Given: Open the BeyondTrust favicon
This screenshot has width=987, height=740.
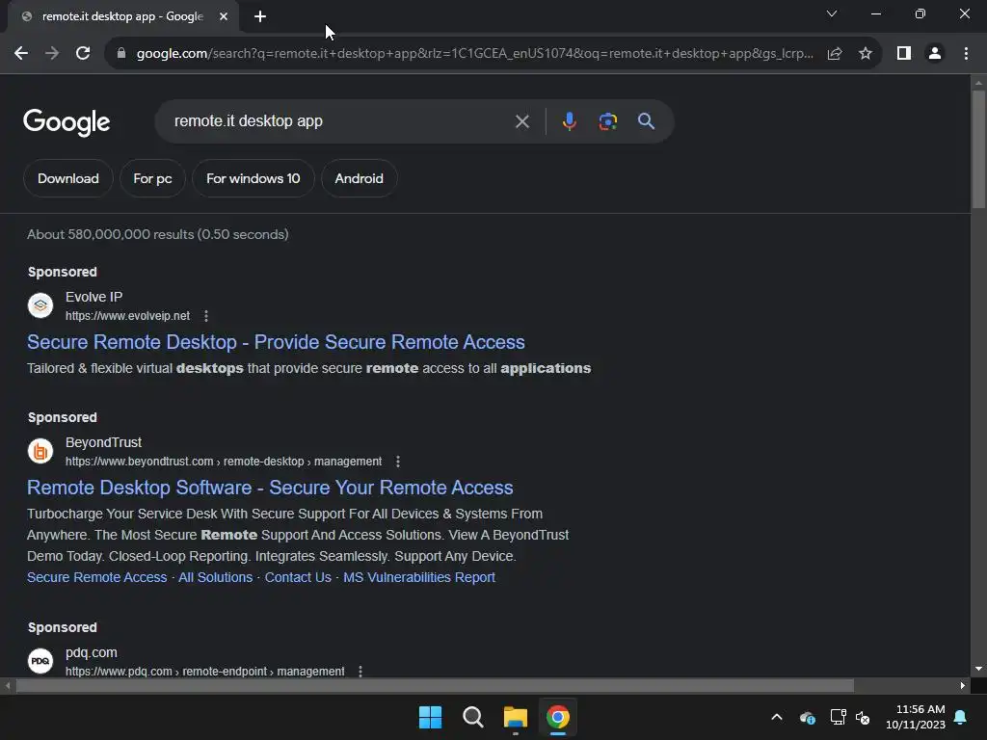Looking at the screenshot, I should click(40, 451).
